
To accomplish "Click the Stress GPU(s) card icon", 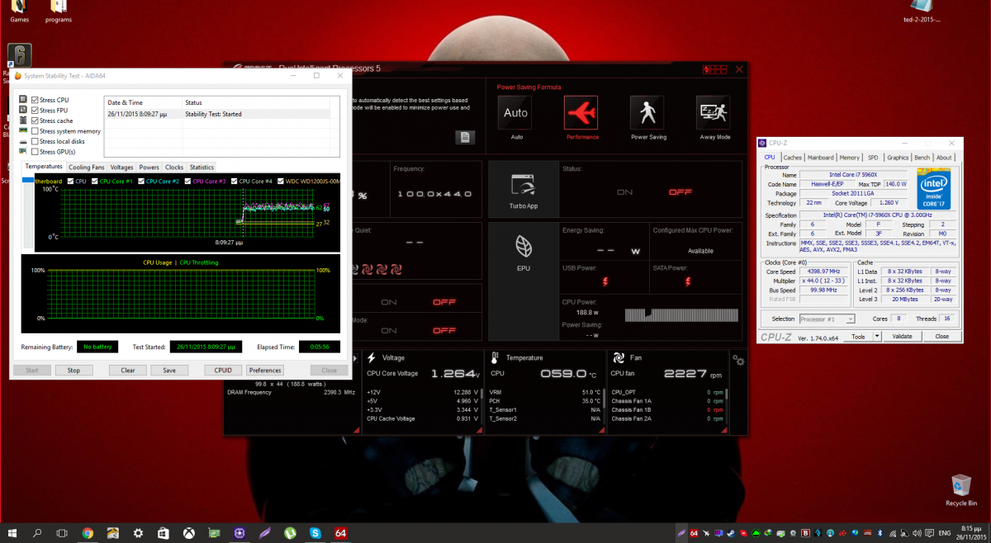I will click(23, 152).
